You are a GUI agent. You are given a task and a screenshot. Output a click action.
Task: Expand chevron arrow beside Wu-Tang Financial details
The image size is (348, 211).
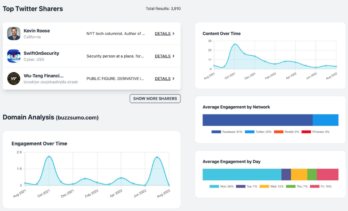pyautogui.click(x=174, y=78)
